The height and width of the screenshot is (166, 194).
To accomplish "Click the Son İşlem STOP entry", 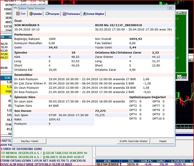I will 69,115.
